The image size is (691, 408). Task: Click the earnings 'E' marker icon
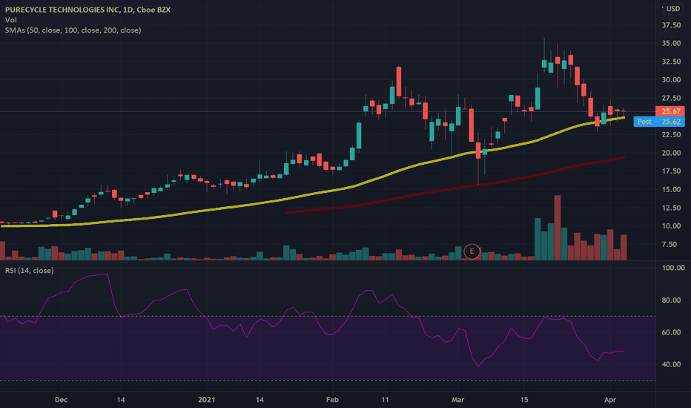[x=472, y=251]
